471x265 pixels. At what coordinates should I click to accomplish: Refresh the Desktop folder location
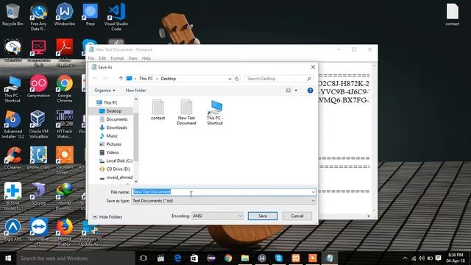pos(237,79)
